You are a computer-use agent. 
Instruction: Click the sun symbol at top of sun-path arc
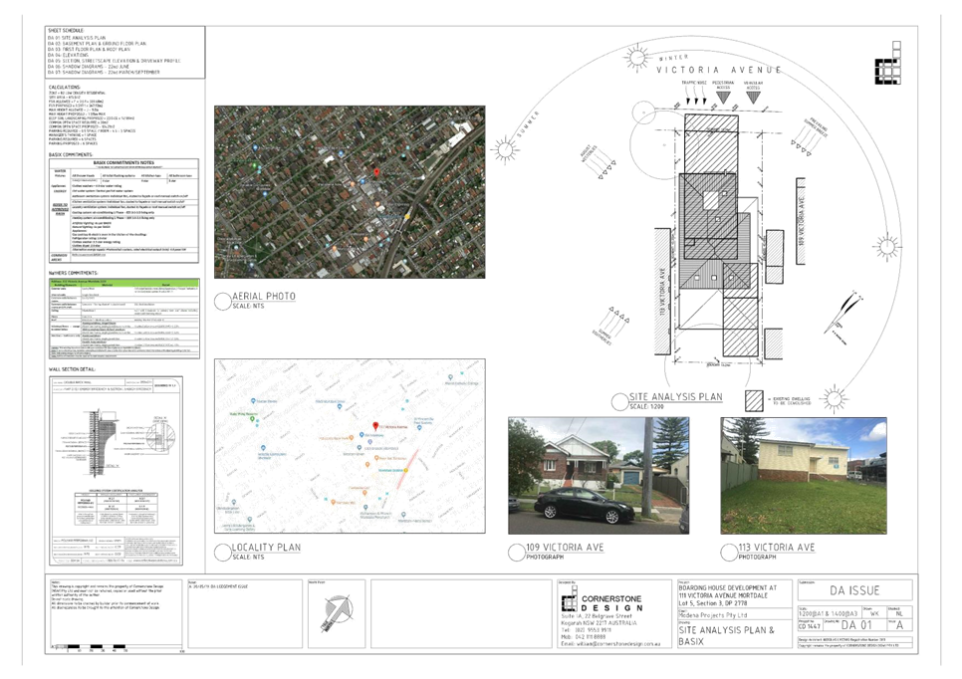click(x=631, y=60)
